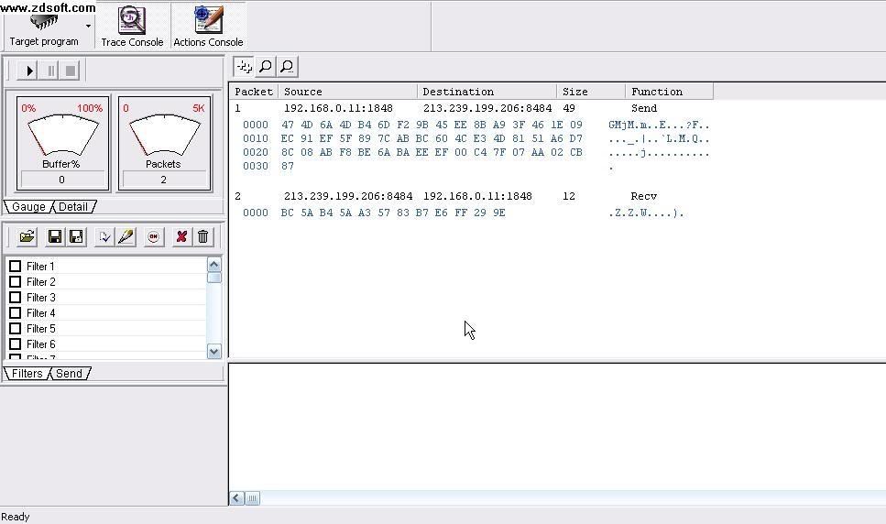Click the red ON filter button

(153, 237)
